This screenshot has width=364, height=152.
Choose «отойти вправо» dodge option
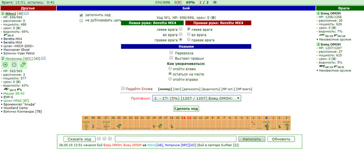point(170,79)
